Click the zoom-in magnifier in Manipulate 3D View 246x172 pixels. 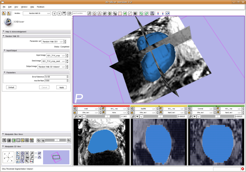pyautogui.click(x=32, y=153)
